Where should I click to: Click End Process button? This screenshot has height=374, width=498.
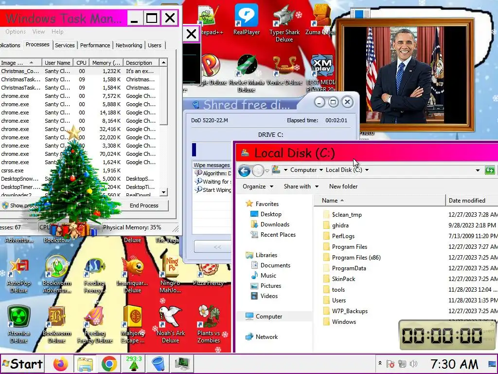(x=144, y=206)
